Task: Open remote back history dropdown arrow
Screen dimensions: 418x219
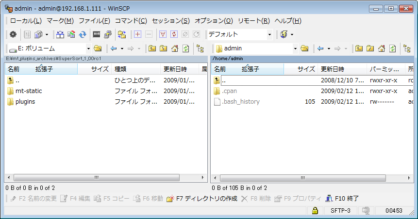Action: coord(329,48)
